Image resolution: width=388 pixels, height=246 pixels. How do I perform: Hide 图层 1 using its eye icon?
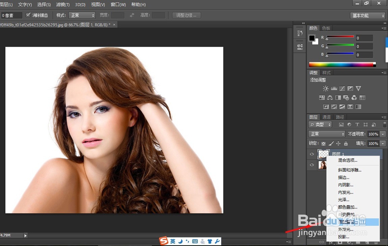(312, 154)
